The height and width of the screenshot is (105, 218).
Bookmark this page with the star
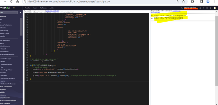pyautogui.click(x=183, y=1)
